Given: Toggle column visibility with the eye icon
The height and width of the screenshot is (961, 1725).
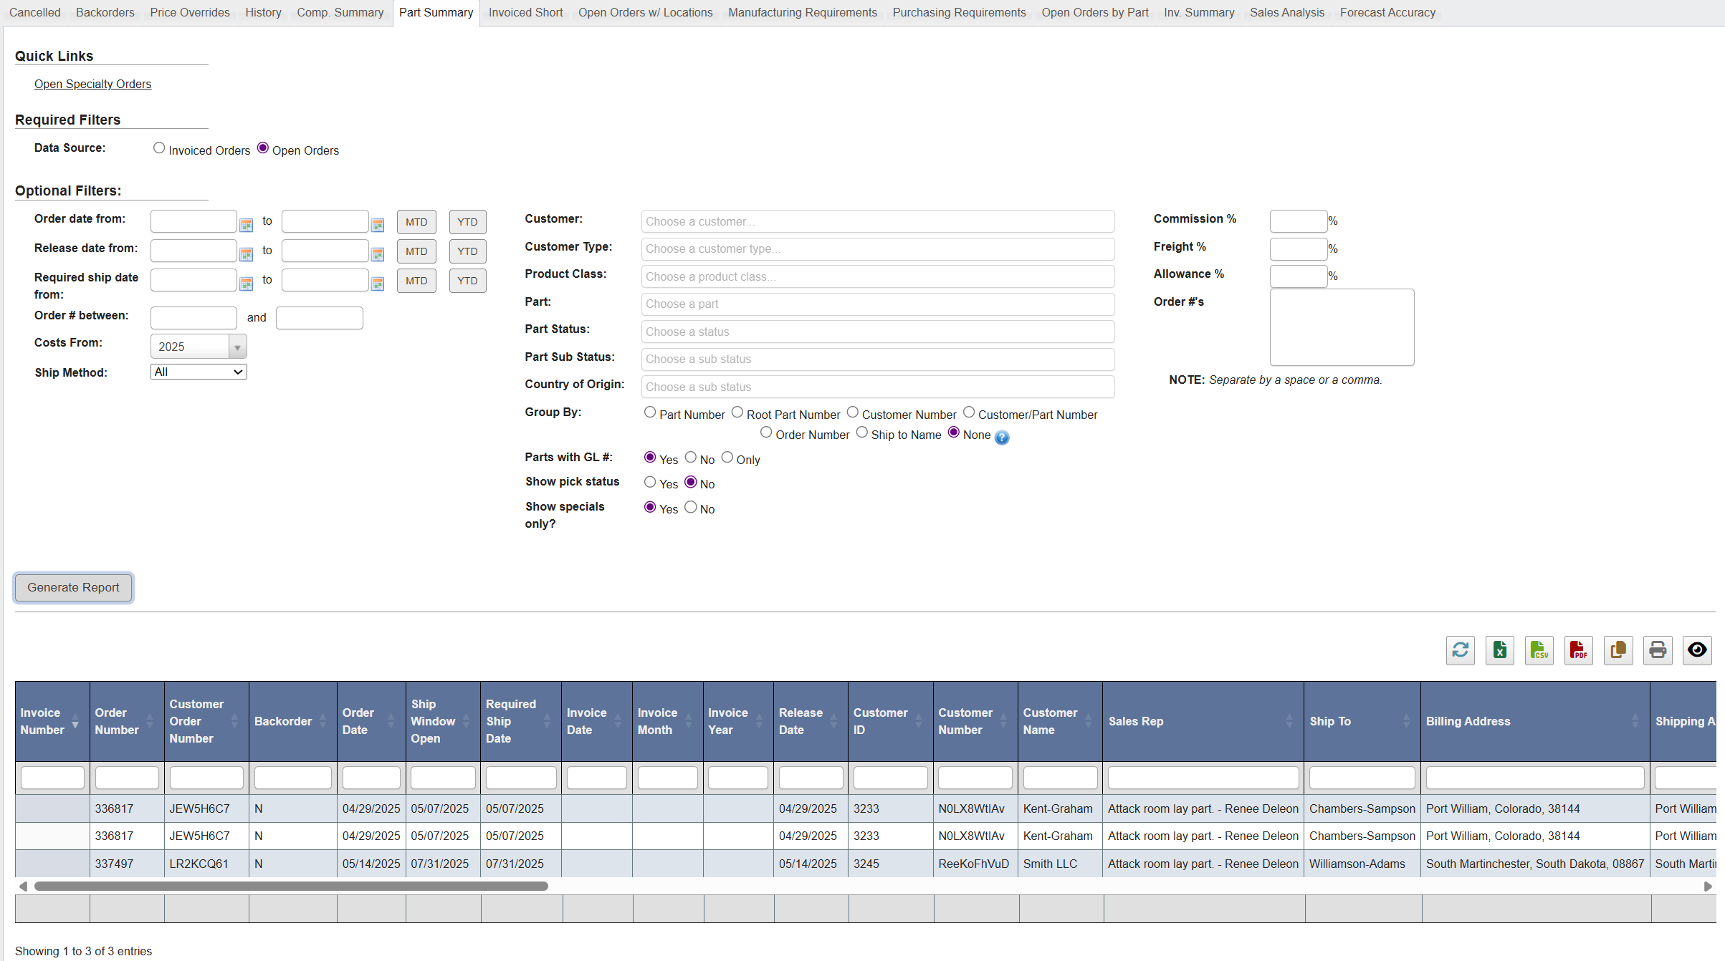Looking at the screenshot, I should [x=1697, y=650].
